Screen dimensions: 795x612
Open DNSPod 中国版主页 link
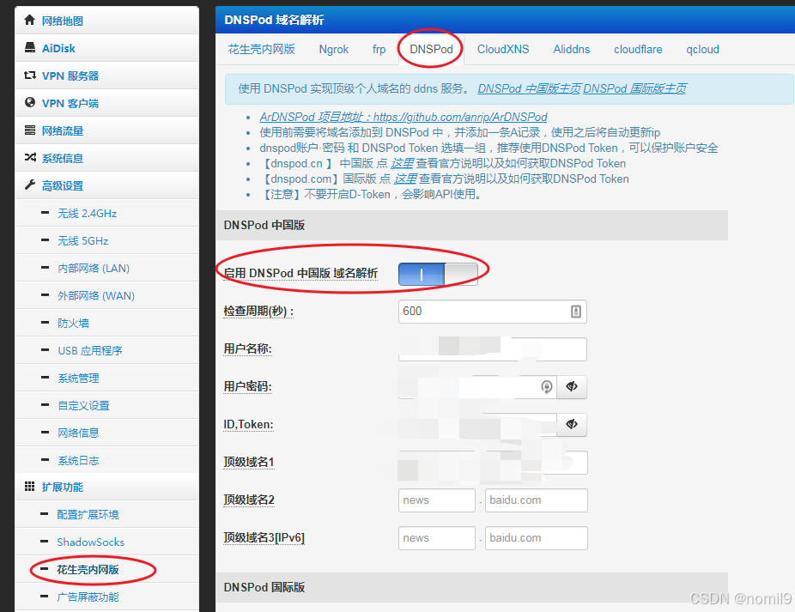(530, 88)
